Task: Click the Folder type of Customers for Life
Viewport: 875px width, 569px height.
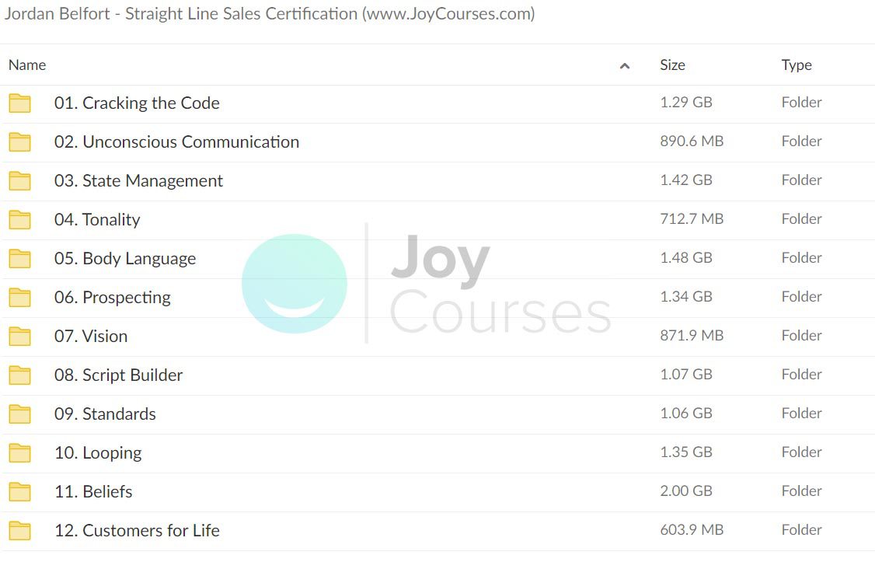Action: [801, 530]
